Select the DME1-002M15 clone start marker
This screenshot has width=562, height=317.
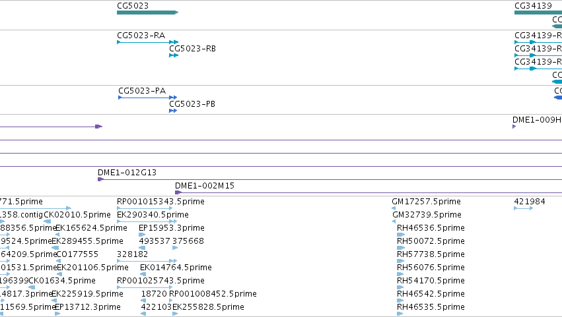pos(178,192)
